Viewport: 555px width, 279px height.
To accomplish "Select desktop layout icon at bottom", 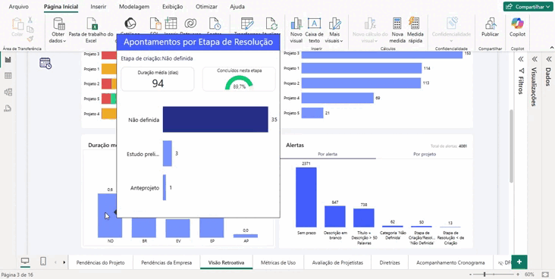I will point(25,262).
